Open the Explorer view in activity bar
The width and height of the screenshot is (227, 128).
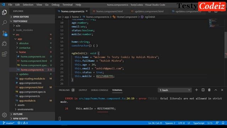tap(4, 12)
